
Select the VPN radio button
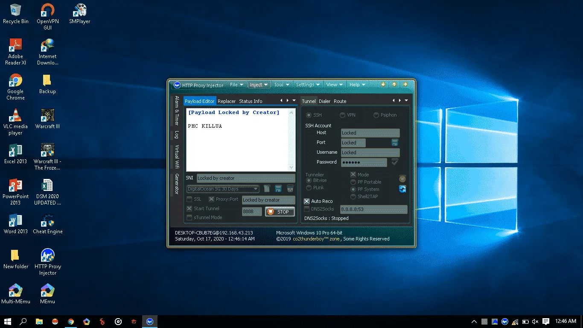pyautogui.click(x=342, y=115)
